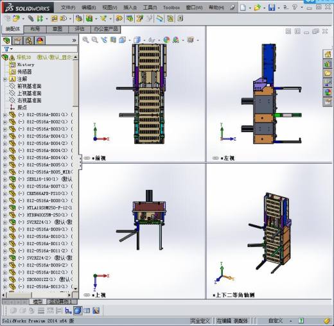Click the View Settings monitor icon
Image resolution: width=334 pixels, height=326 pixels.
coord(190,40)
